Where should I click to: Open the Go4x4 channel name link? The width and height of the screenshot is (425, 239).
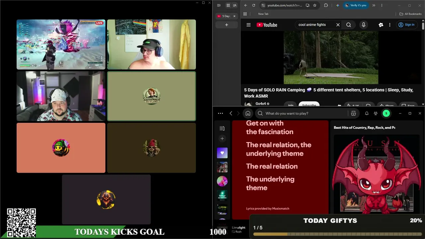coord(261,104)
